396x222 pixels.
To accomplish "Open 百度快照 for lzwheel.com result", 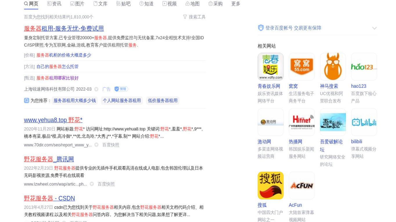I will point(106,184).
